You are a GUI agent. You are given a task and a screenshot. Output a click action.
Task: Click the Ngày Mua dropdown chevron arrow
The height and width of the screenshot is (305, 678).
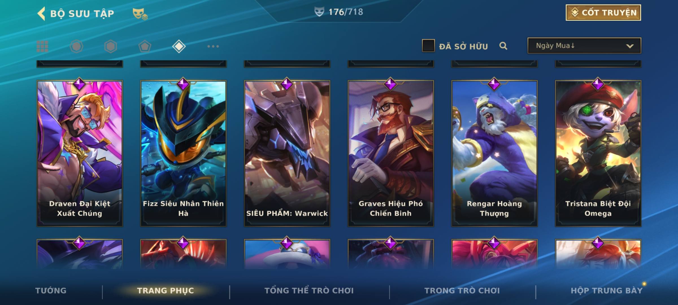click(x=630, y=46)
